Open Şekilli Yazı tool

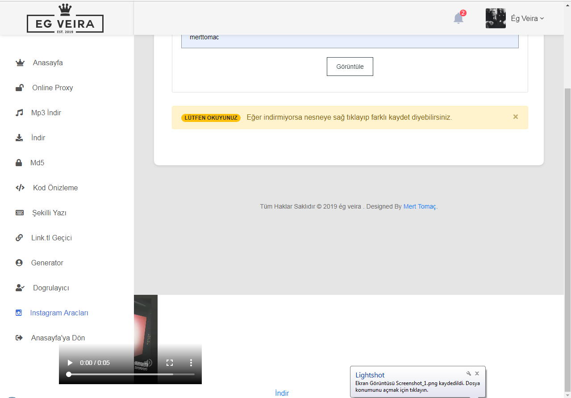pos(49,213)
